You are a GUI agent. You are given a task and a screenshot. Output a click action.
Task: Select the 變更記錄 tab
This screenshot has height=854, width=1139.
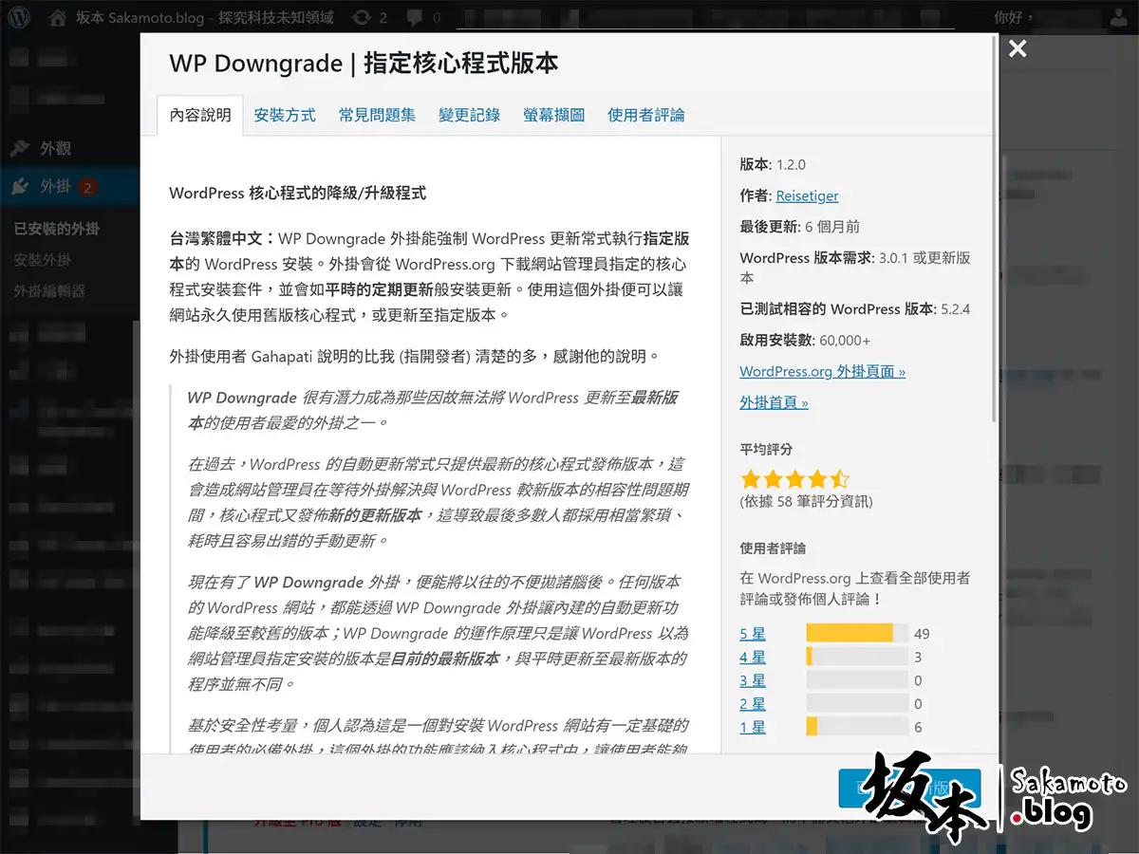pos(469,115)
